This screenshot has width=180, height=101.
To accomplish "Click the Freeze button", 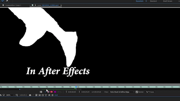I will click(150, 92).
